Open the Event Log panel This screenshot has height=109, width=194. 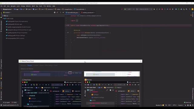click(187, 102)
